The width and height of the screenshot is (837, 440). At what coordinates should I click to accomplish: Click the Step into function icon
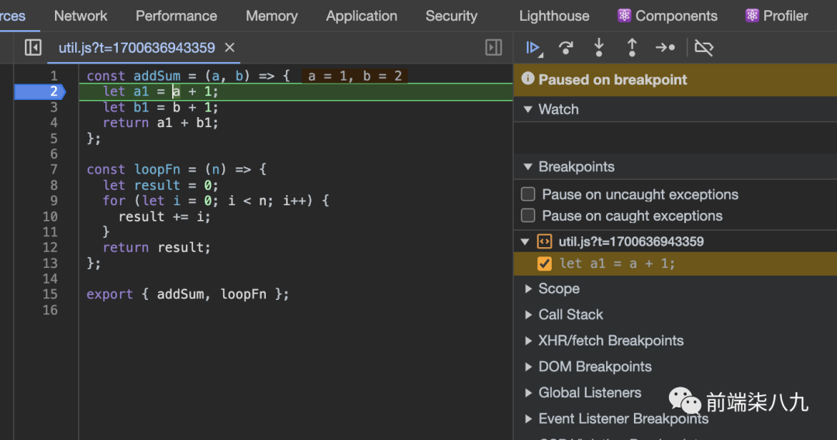coord(599,48)
